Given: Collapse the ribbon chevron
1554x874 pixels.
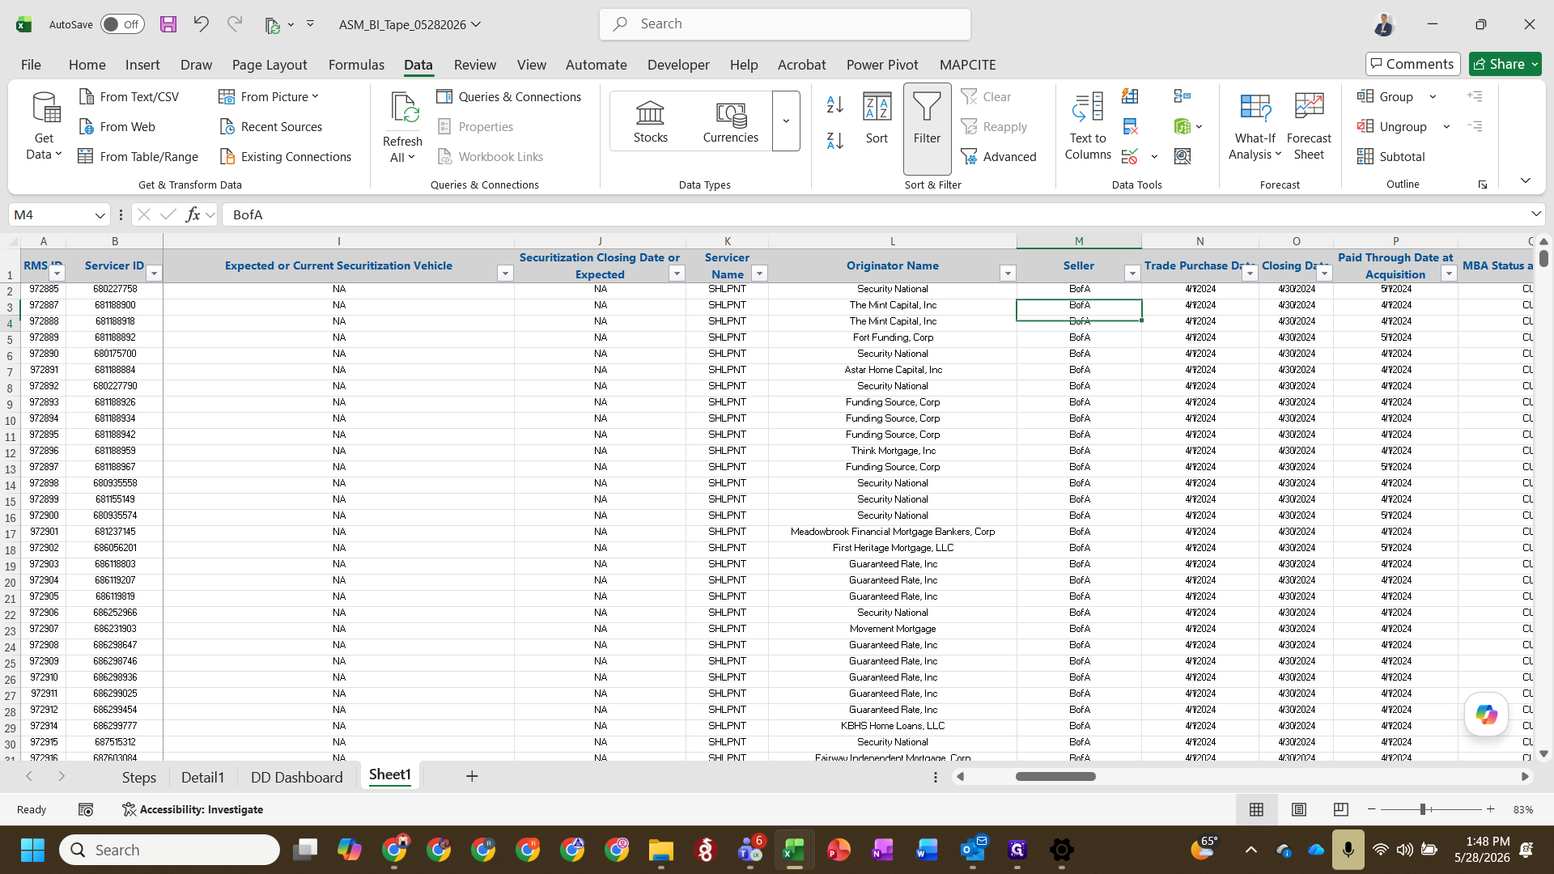Looking at the screenshot, I should click(1525, 180).
